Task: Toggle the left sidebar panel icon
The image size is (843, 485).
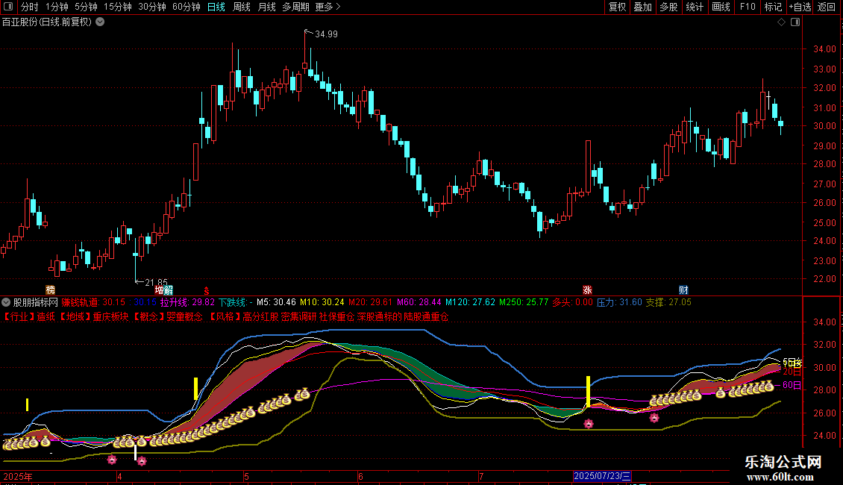Action: [x=8, y=7]
